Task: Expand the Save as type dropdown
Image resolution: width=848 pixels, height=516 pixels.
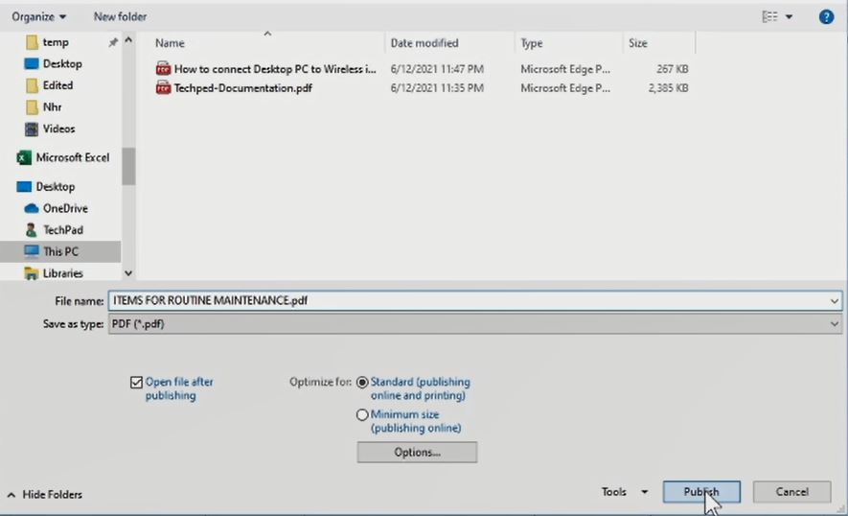Action: [x=835, y=324]
